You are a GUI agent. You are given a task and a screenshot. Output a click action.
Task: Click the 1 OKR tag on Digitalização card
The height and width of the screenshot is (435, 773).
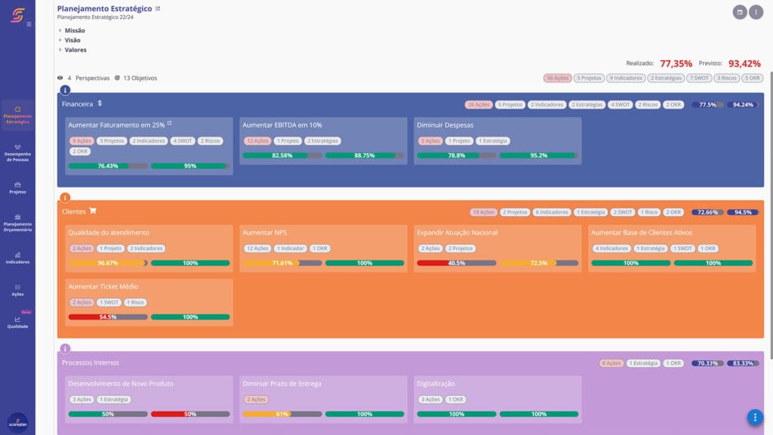pos(455,400)
